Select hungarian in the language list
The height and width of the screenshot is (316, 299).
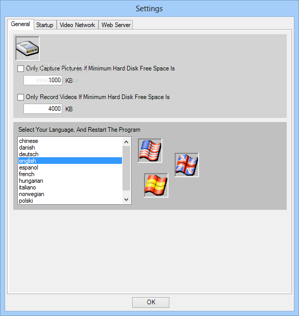point(70,181)
